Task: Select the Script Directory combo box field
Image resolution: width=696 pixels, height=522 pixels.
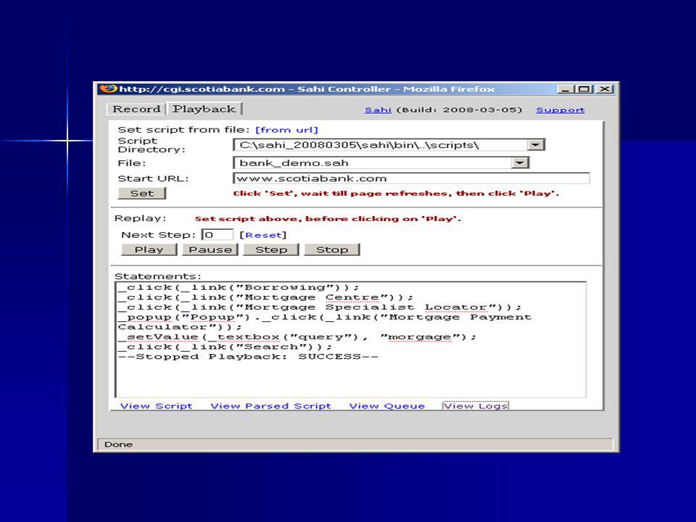Action: (389, 145)
